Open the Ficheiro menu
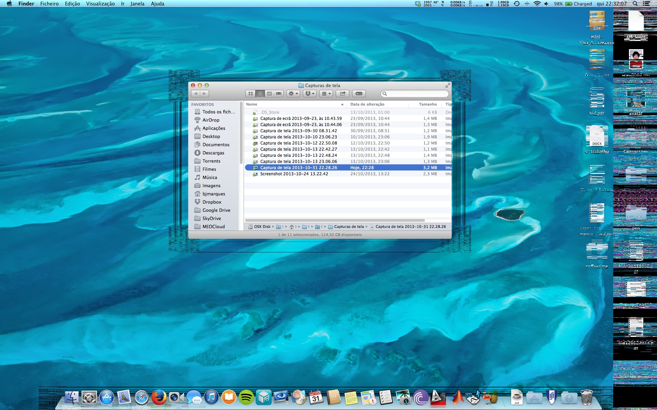The height and width of the screenshot is (410, 657). tap(49, 4)
